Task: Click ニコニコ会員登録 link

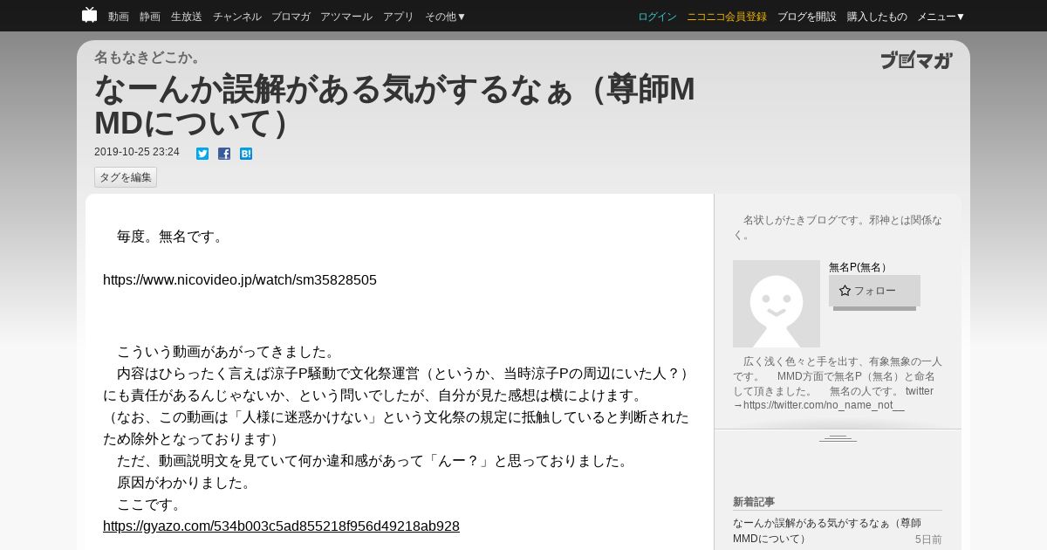Action: pyautogui.click(x=727, y=17)
